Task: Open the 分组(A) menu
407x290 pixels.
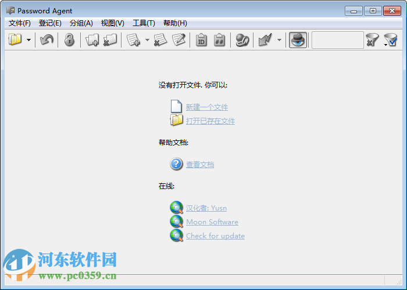Action: pos(81,23)
